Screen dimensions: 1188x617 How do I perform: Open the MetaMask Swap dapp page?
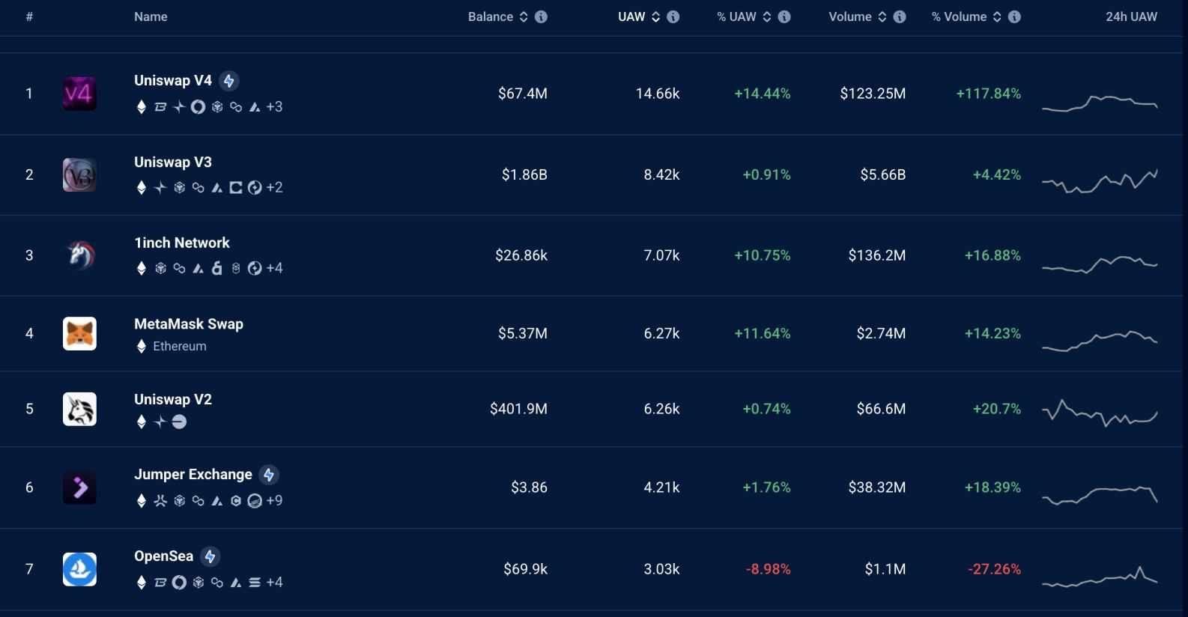(x=189, y=324)
